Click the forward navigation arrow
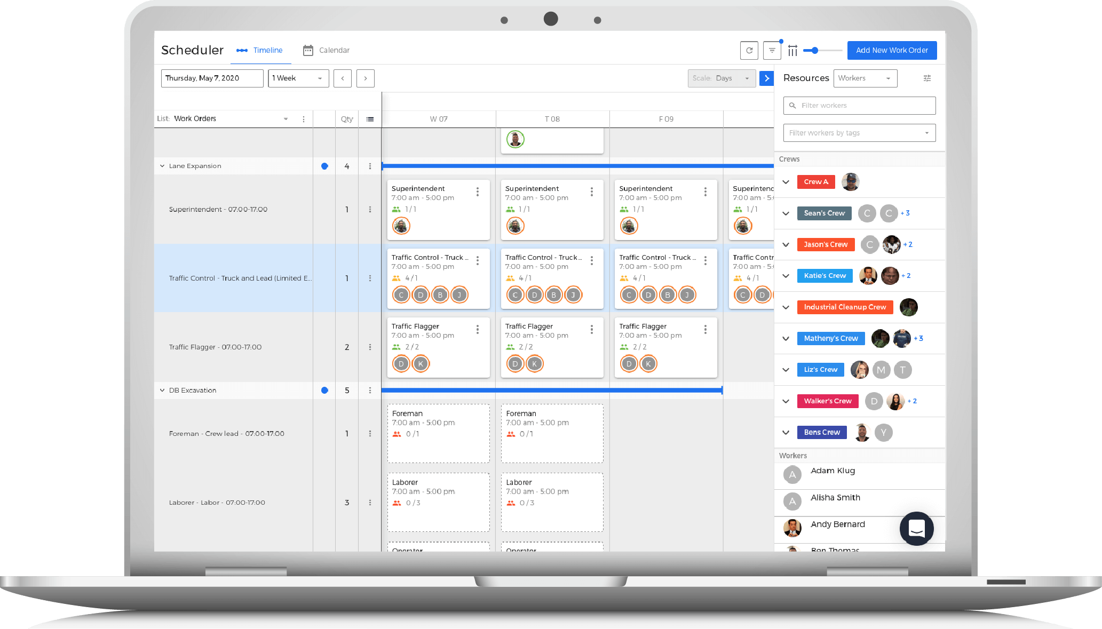Screen dimensions: 1102x629 pos(366,78)
